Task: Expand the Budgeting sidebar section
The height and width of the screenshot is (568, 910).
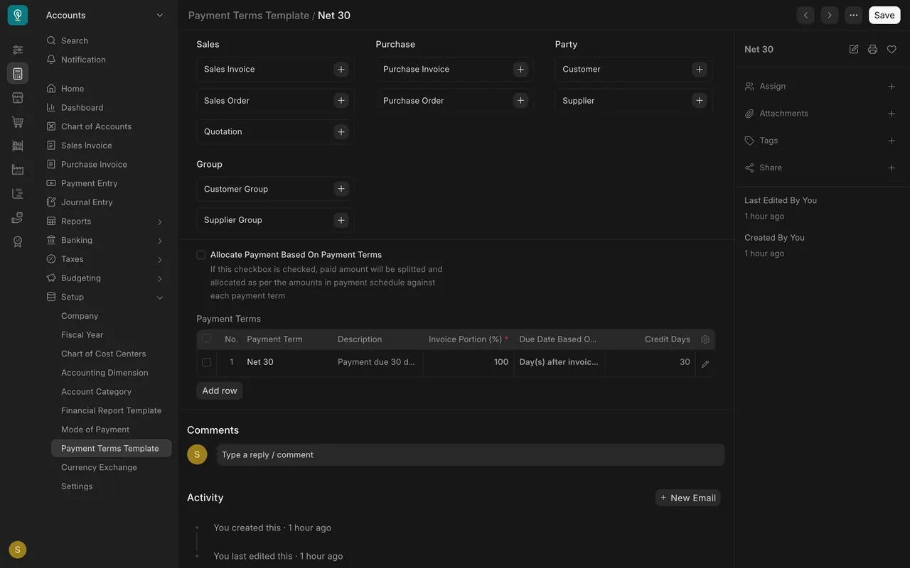Action: 159,279
